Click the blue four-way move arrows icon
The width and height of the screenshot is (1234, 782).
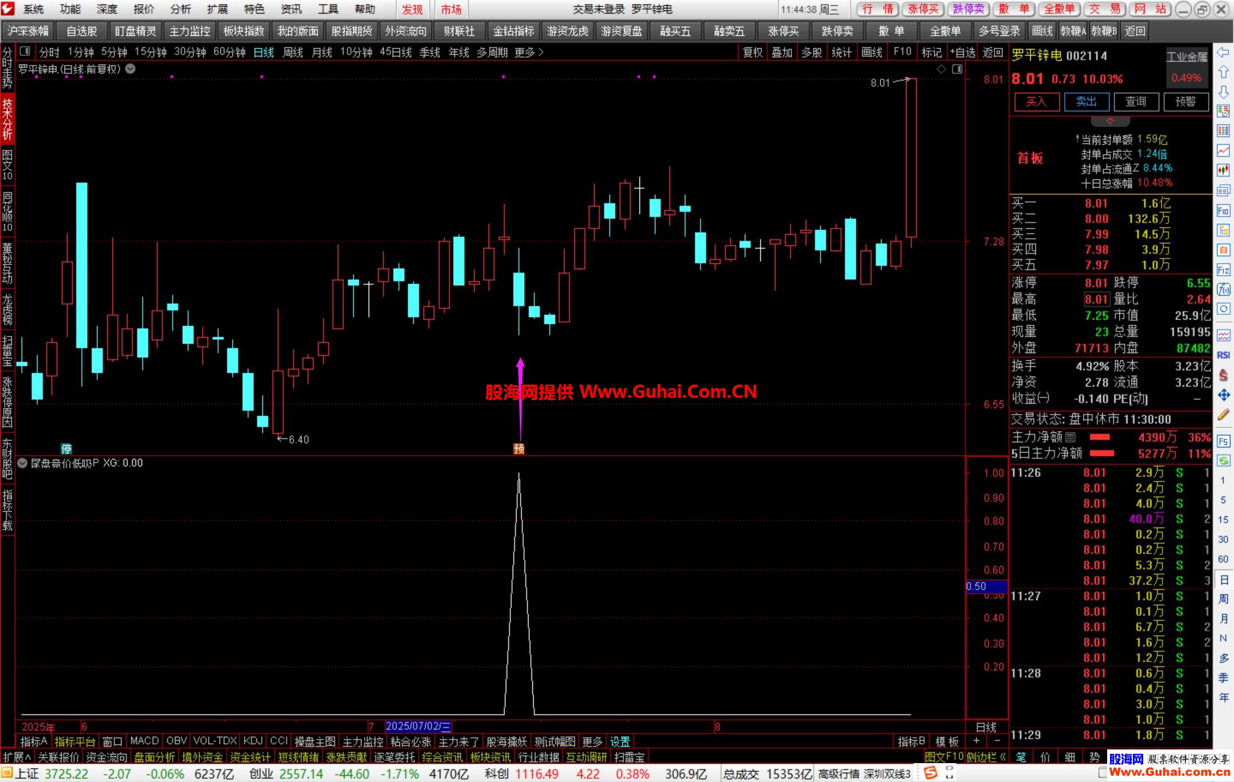[1223, 394]
